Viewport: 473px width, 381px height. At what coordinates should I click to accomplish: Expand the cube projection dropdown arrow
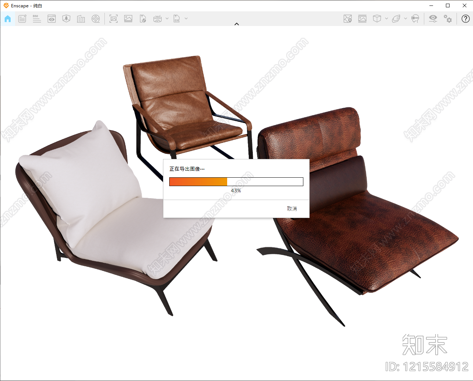pos(387,18)
